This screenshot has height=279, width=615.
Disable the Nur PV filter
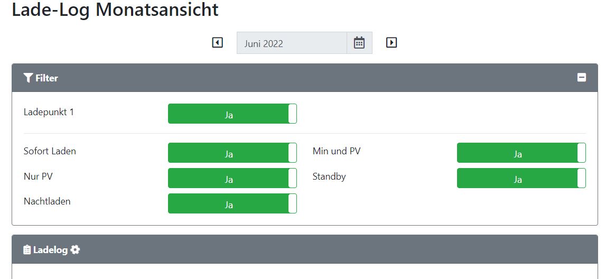(x=232, y=179)
